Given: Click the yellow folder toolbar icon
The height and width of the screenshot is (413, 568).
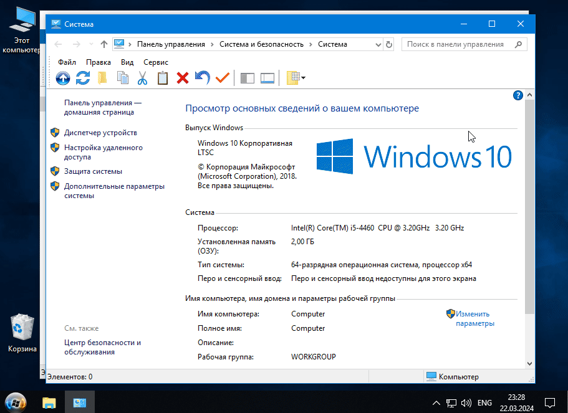Looking at the screenshot, I should tap(102, 78).
